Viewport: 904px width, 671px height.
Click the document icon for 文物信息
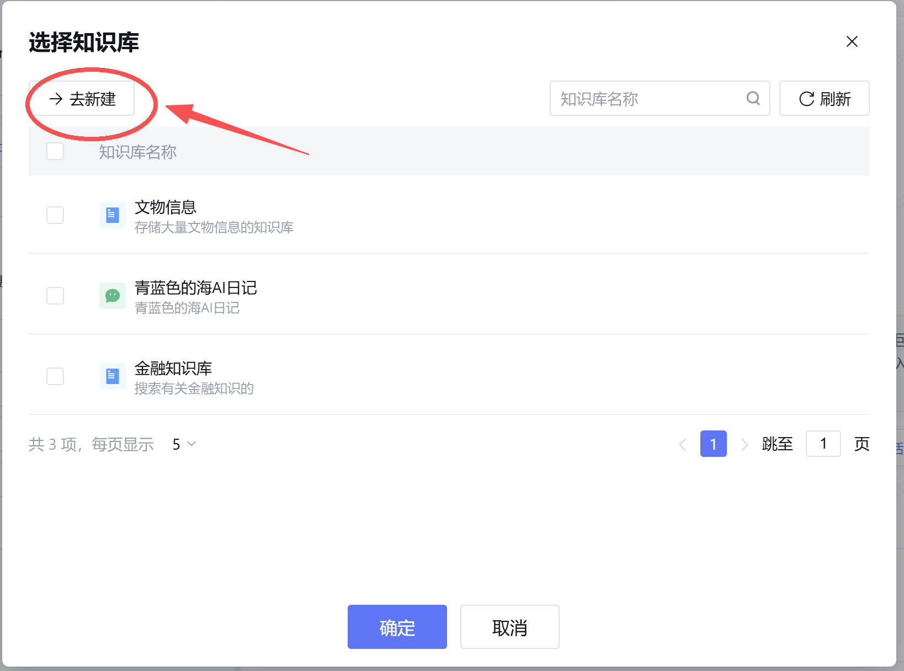(x=112, y=215)
